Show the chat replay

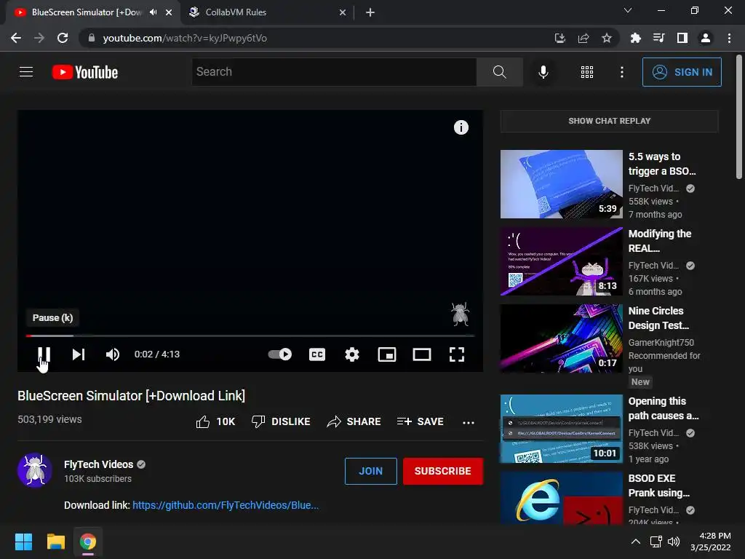coord(609,121)
